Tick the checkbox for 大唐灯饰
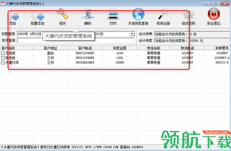This screenshot has width=231, height=151. (x=3, y=63)
